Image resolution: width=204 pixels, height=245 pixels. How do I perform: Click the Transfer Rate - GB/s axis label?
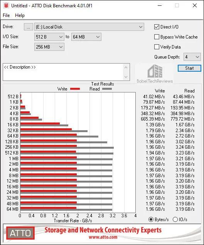[73, 221]
